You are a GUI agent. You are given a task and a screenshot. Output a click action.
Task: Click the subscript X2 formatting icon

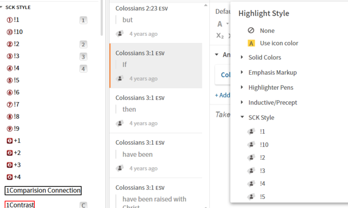click(220, 36)
